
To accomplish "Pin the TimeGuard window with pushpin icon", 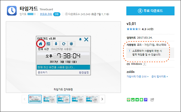I will pyautogui.click(x=80, y=39).
